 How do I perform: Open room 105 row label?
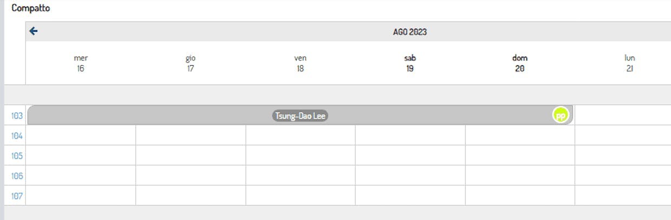point(17,156)
